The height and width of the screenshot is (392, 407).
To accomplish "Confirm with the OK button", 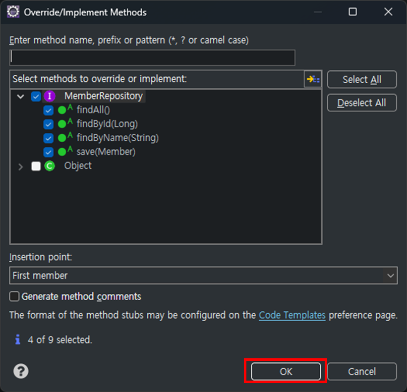I will (286, 372).
